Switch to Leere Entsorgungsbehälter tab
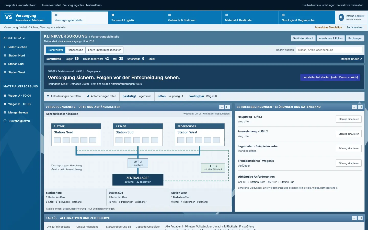This screenshot has height=230, width=368. tap(105, 50)
